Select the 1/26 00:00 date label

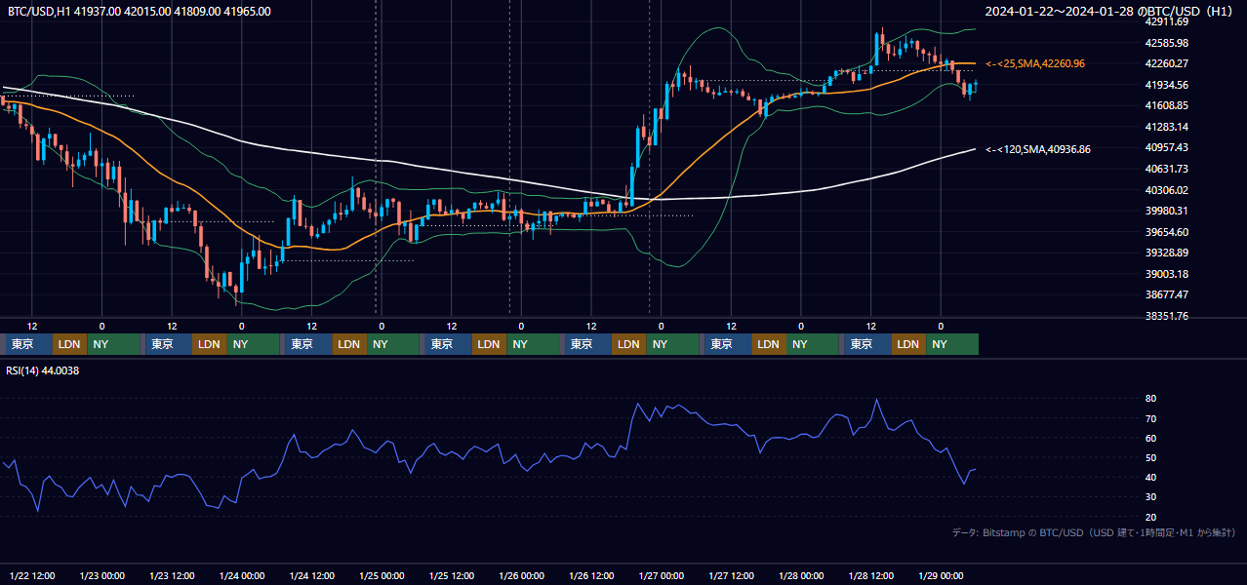click(x=521, y=575)
